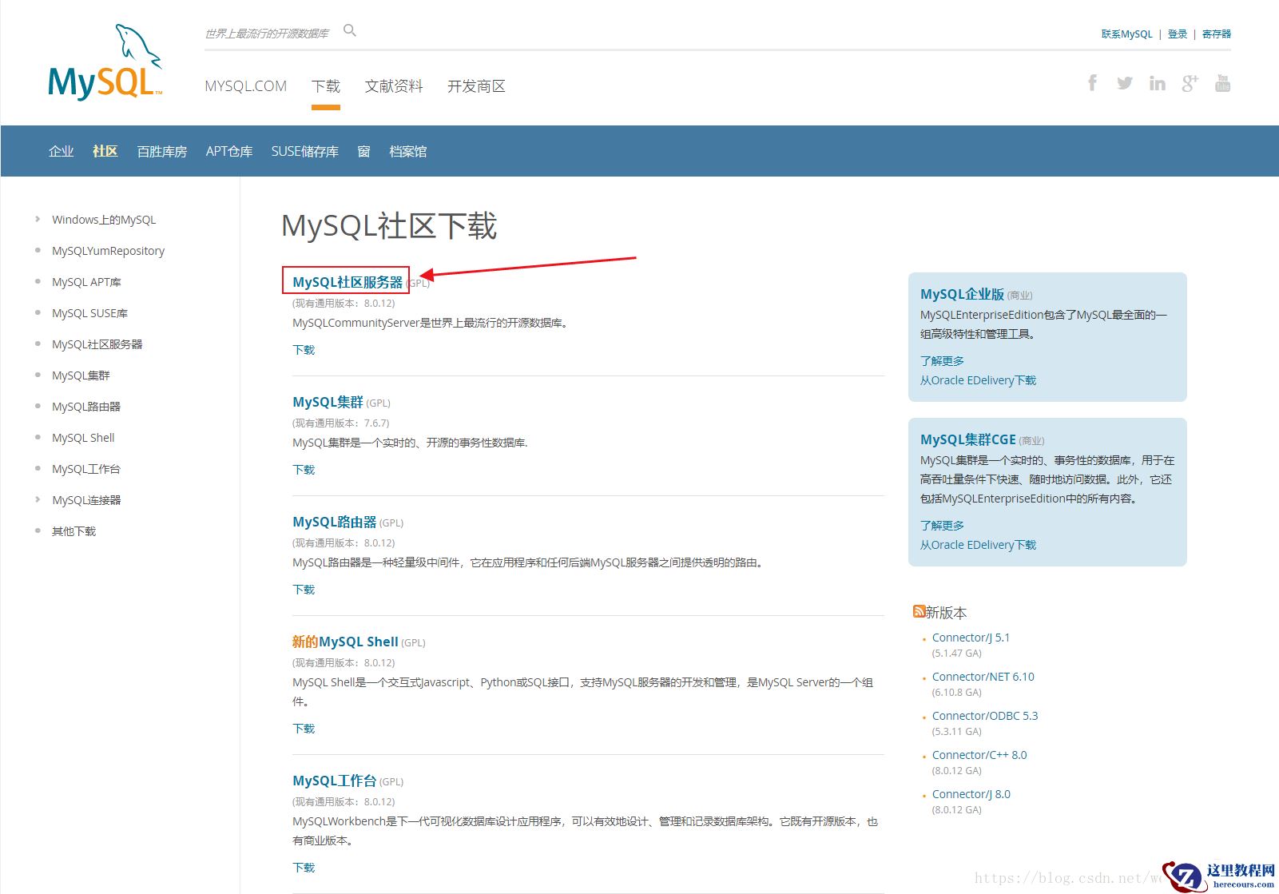Open MySQL's LinkedIn icon
1279x894 pixels.
point(1158,82)
